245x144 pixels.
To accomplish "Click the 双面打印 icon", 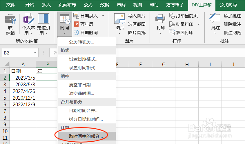I will (x=172, y=32).
